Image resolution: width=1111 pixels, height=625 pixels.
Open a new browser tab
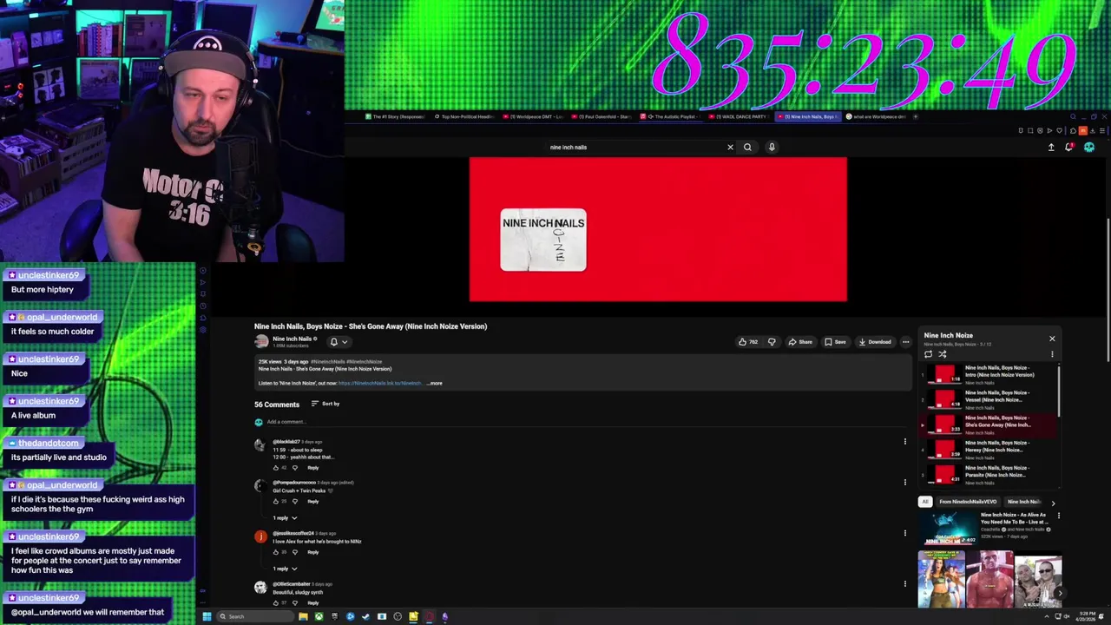coord(916,116)
